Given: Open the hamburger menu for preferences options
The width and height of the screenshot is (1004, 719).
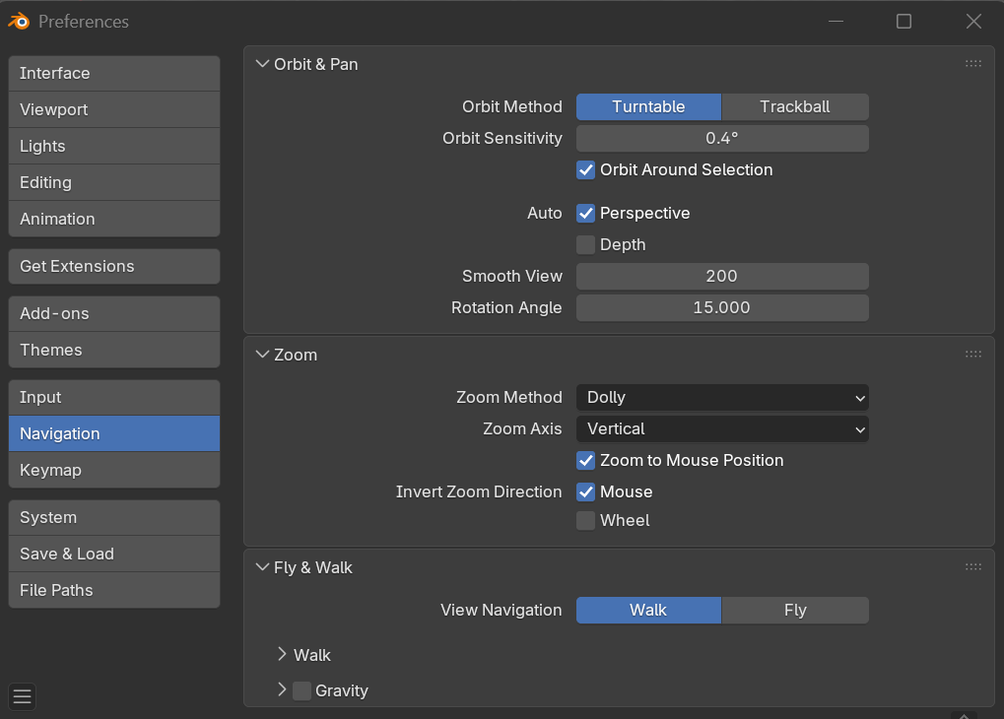Looking at the screenshot, I should tap(23, 697).
